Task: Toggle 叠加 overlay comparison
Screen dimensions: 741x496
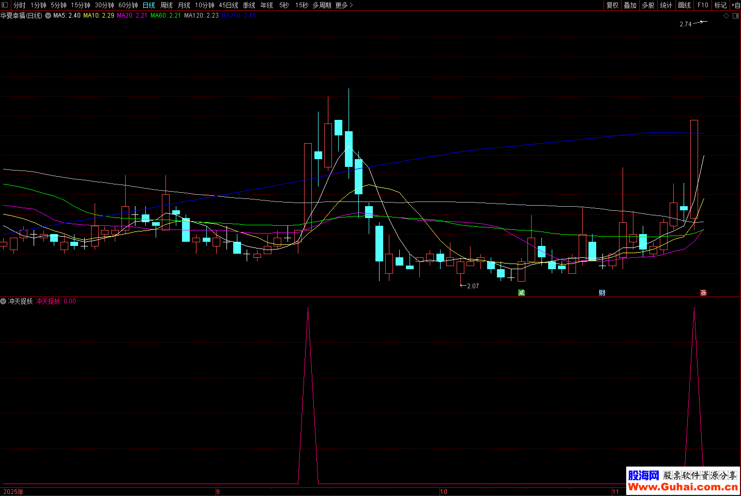Action: click(x=630, y=5)
